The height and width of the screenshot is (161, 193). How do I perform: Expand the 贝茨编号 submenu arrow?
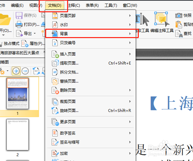pos(130,43)
